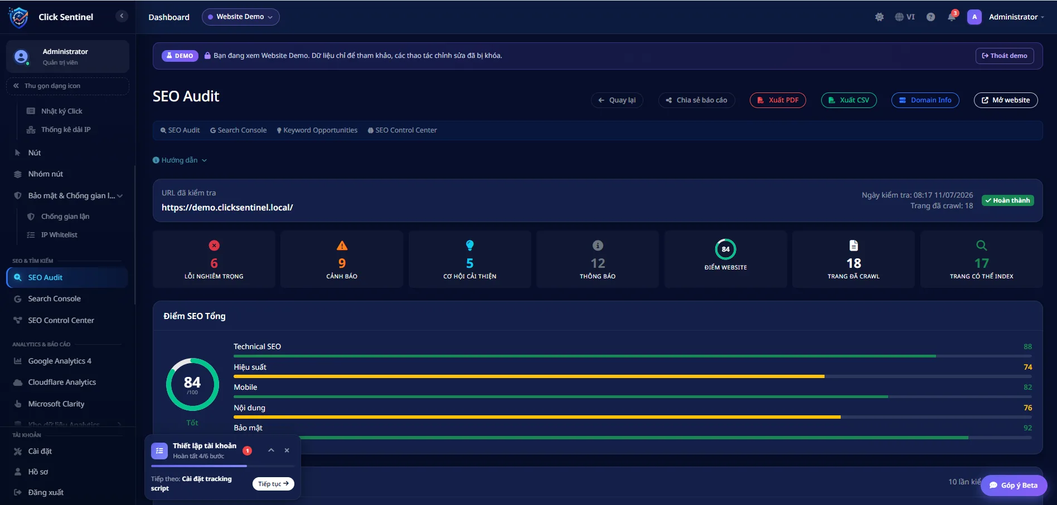Click the DEMO badge in banner
This screenshot has height=505, width=1057.
click(x=180, y=56)
